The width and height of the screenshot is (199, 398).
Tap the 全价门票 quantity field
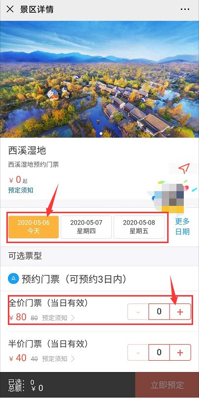click(159, 311)
